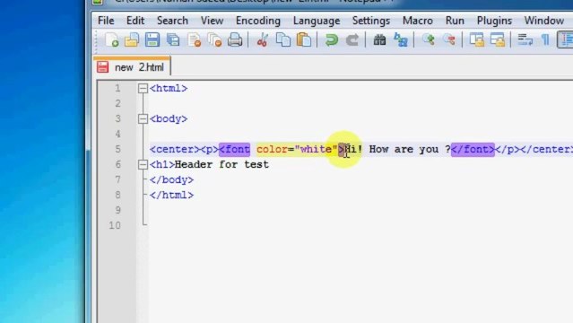Click the </html> tag on line 8

(171, 195)
